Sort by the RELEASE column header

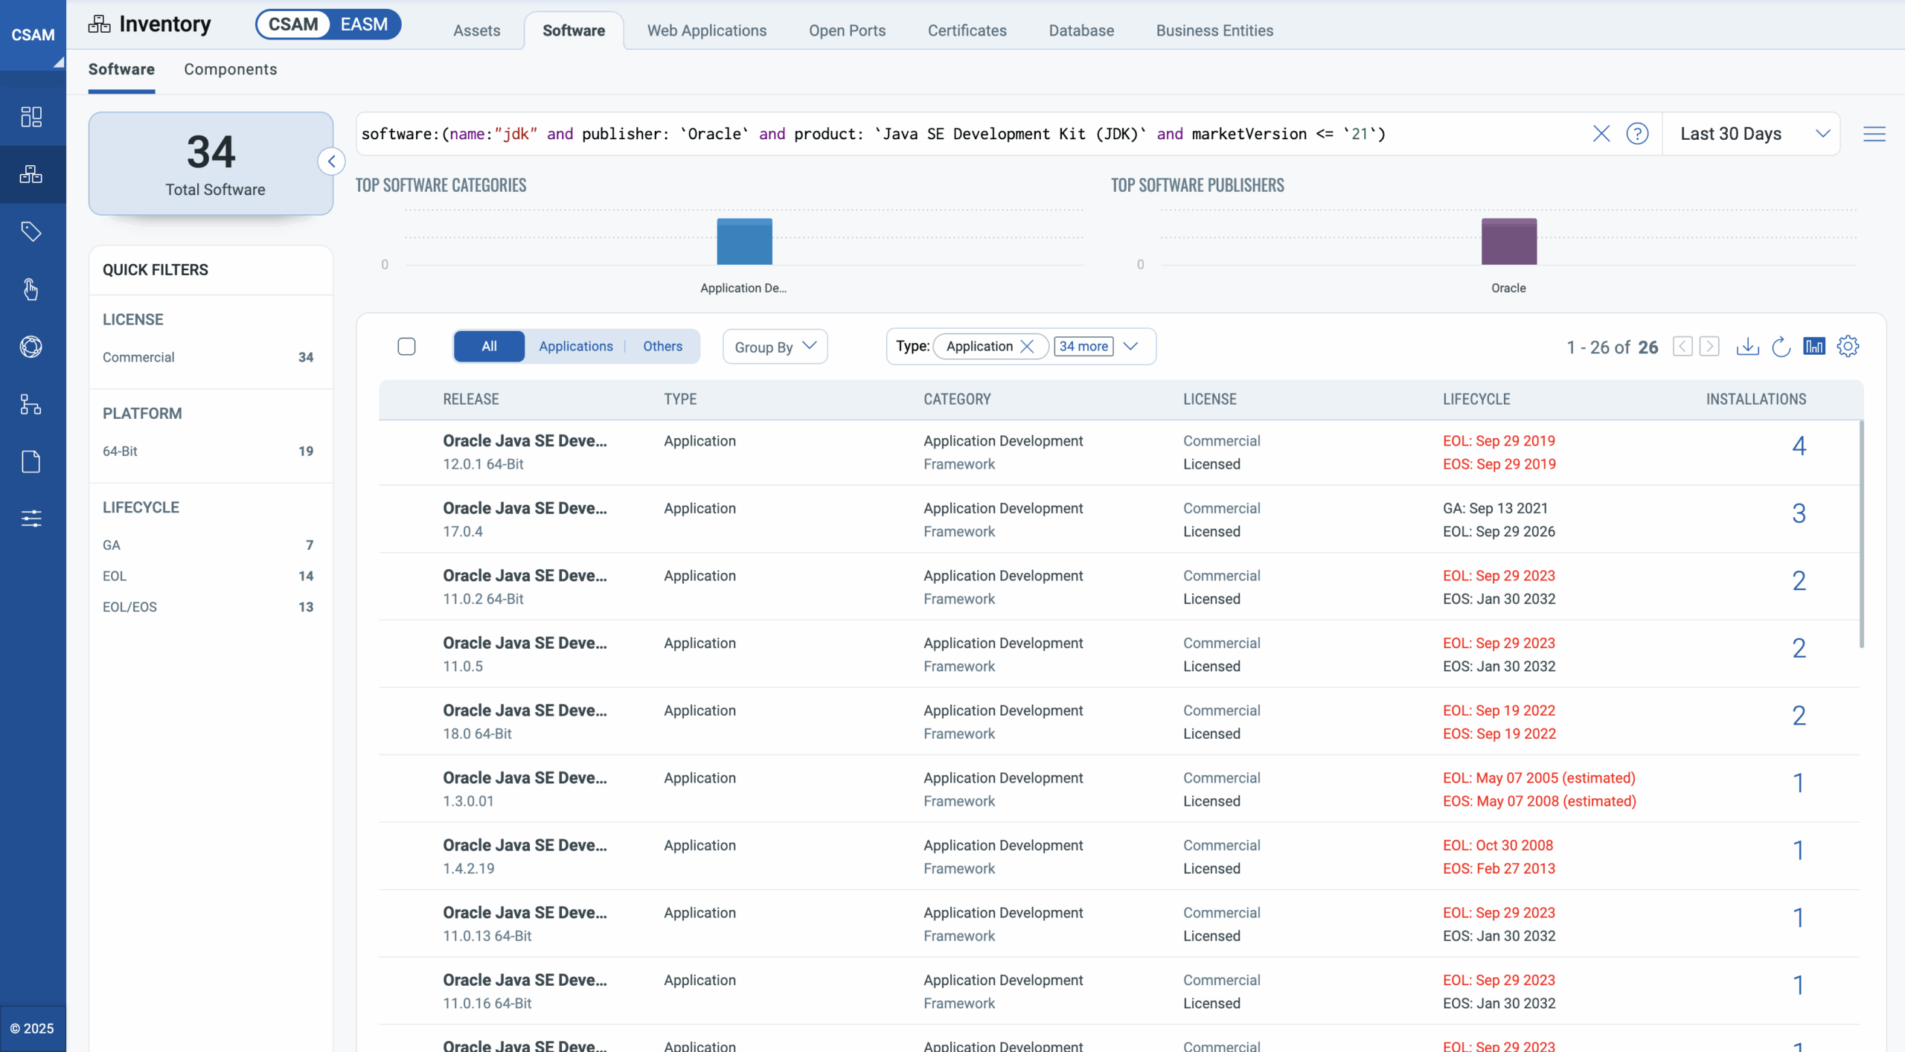click(470, 400)
